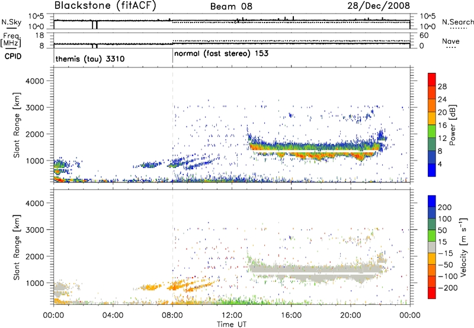The height and width of the screenshot is (328, 474).
Task: Click '4000' tick on power panel axis
Action: point(35,81)
